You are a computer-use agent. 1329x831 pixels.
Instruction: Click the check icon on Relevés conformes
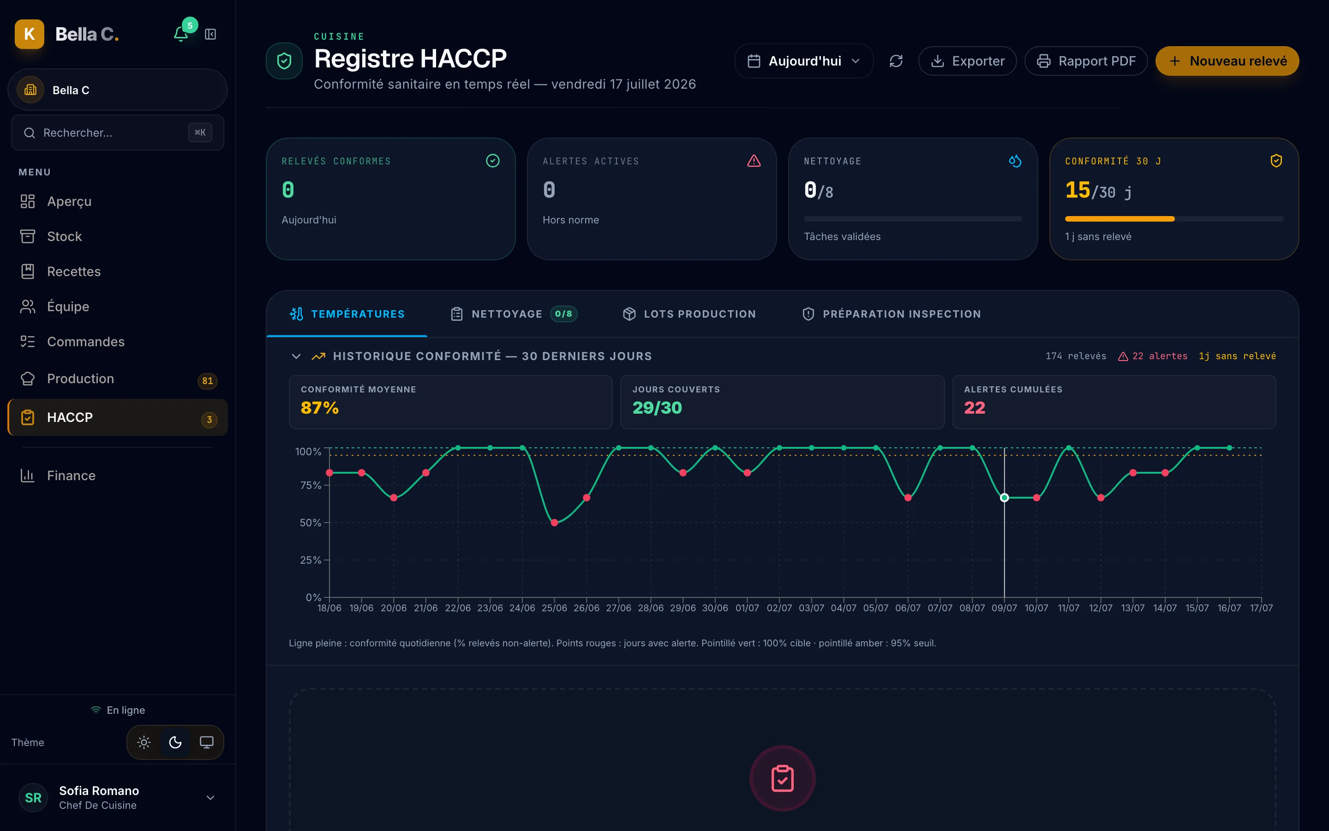493,161
